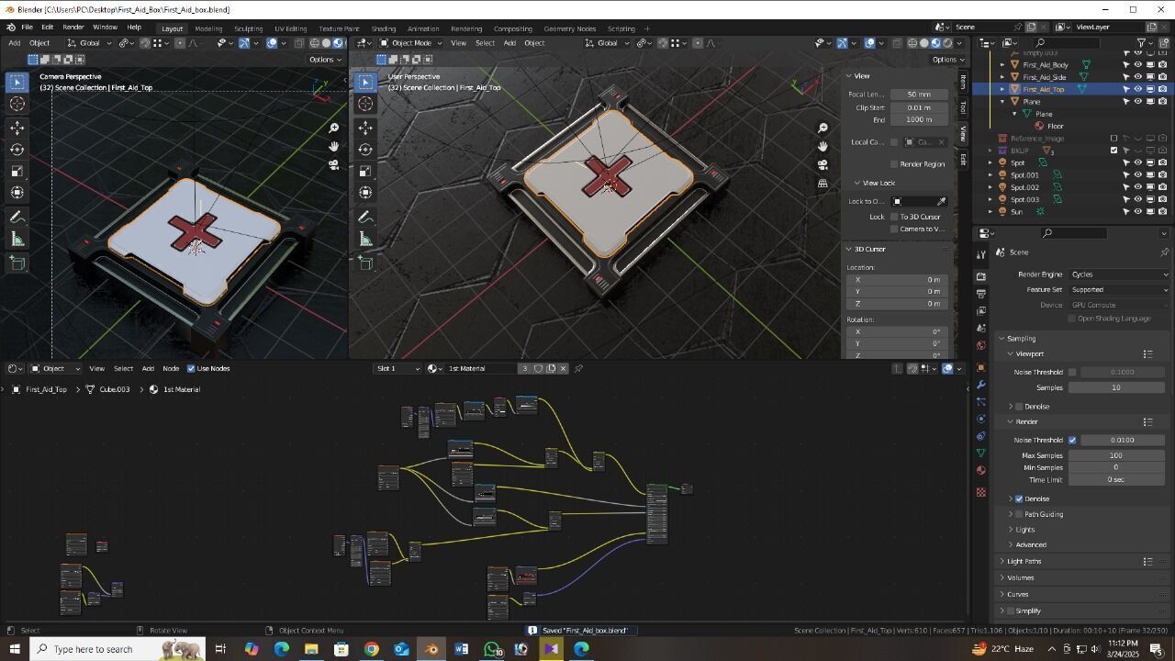Switch orthographic/perspective grid icon in the User Perspective viewport
This screenshot has height=661, width=1175.
tap(822, 184)
